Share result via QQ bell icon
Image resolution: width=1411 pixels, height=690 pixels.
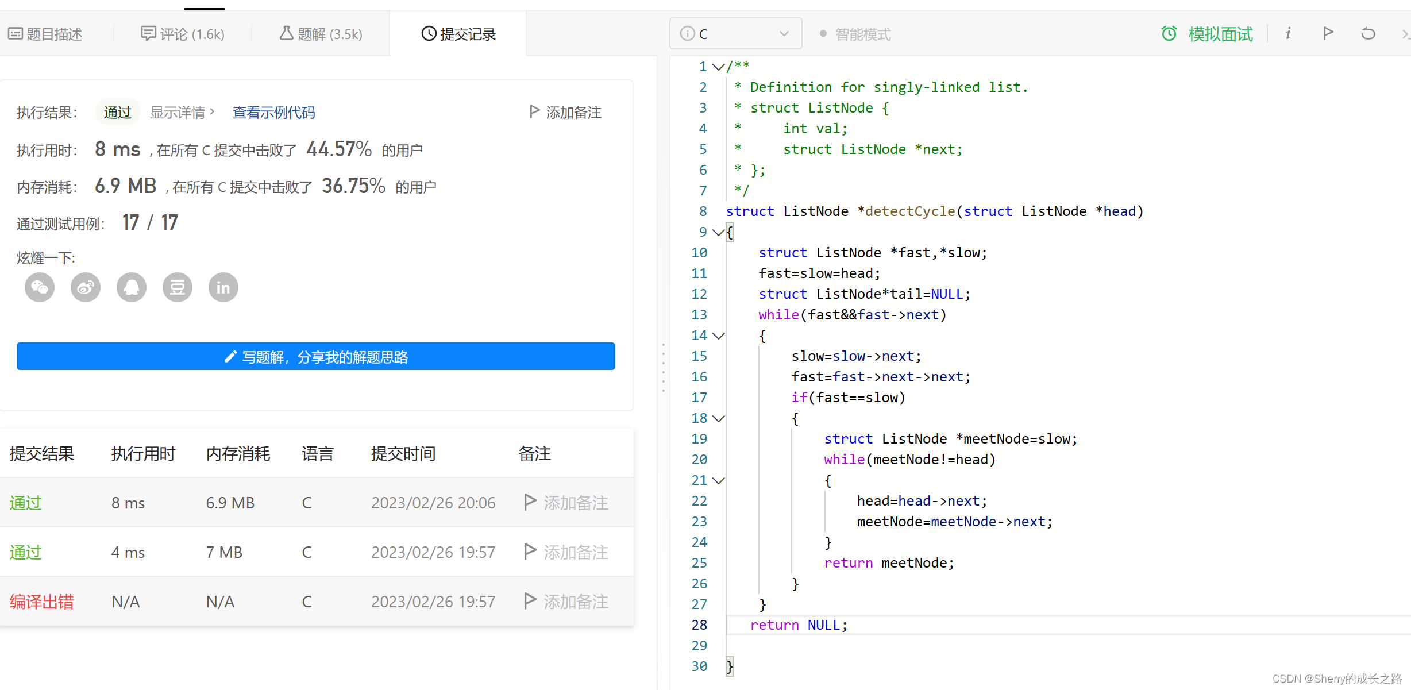(x=132, y=287)
